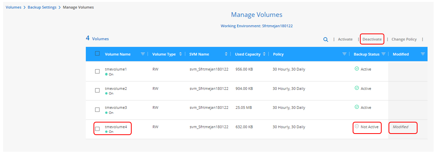Click the Not Active status text
The image size is (437, 156).
tap(369, 127)
